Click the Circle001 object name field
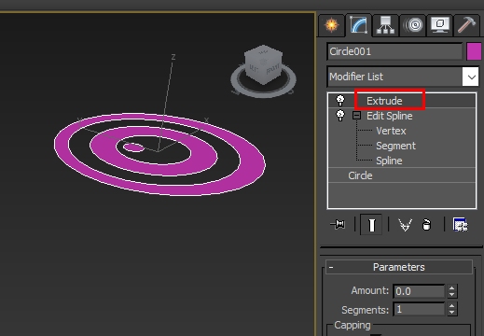The image size is (484, 336). [x=394, y=51]
